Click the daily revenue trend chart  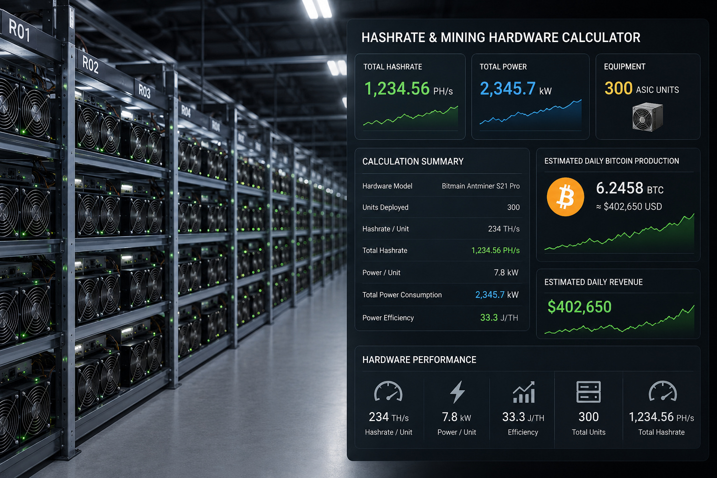pos(619,320)
